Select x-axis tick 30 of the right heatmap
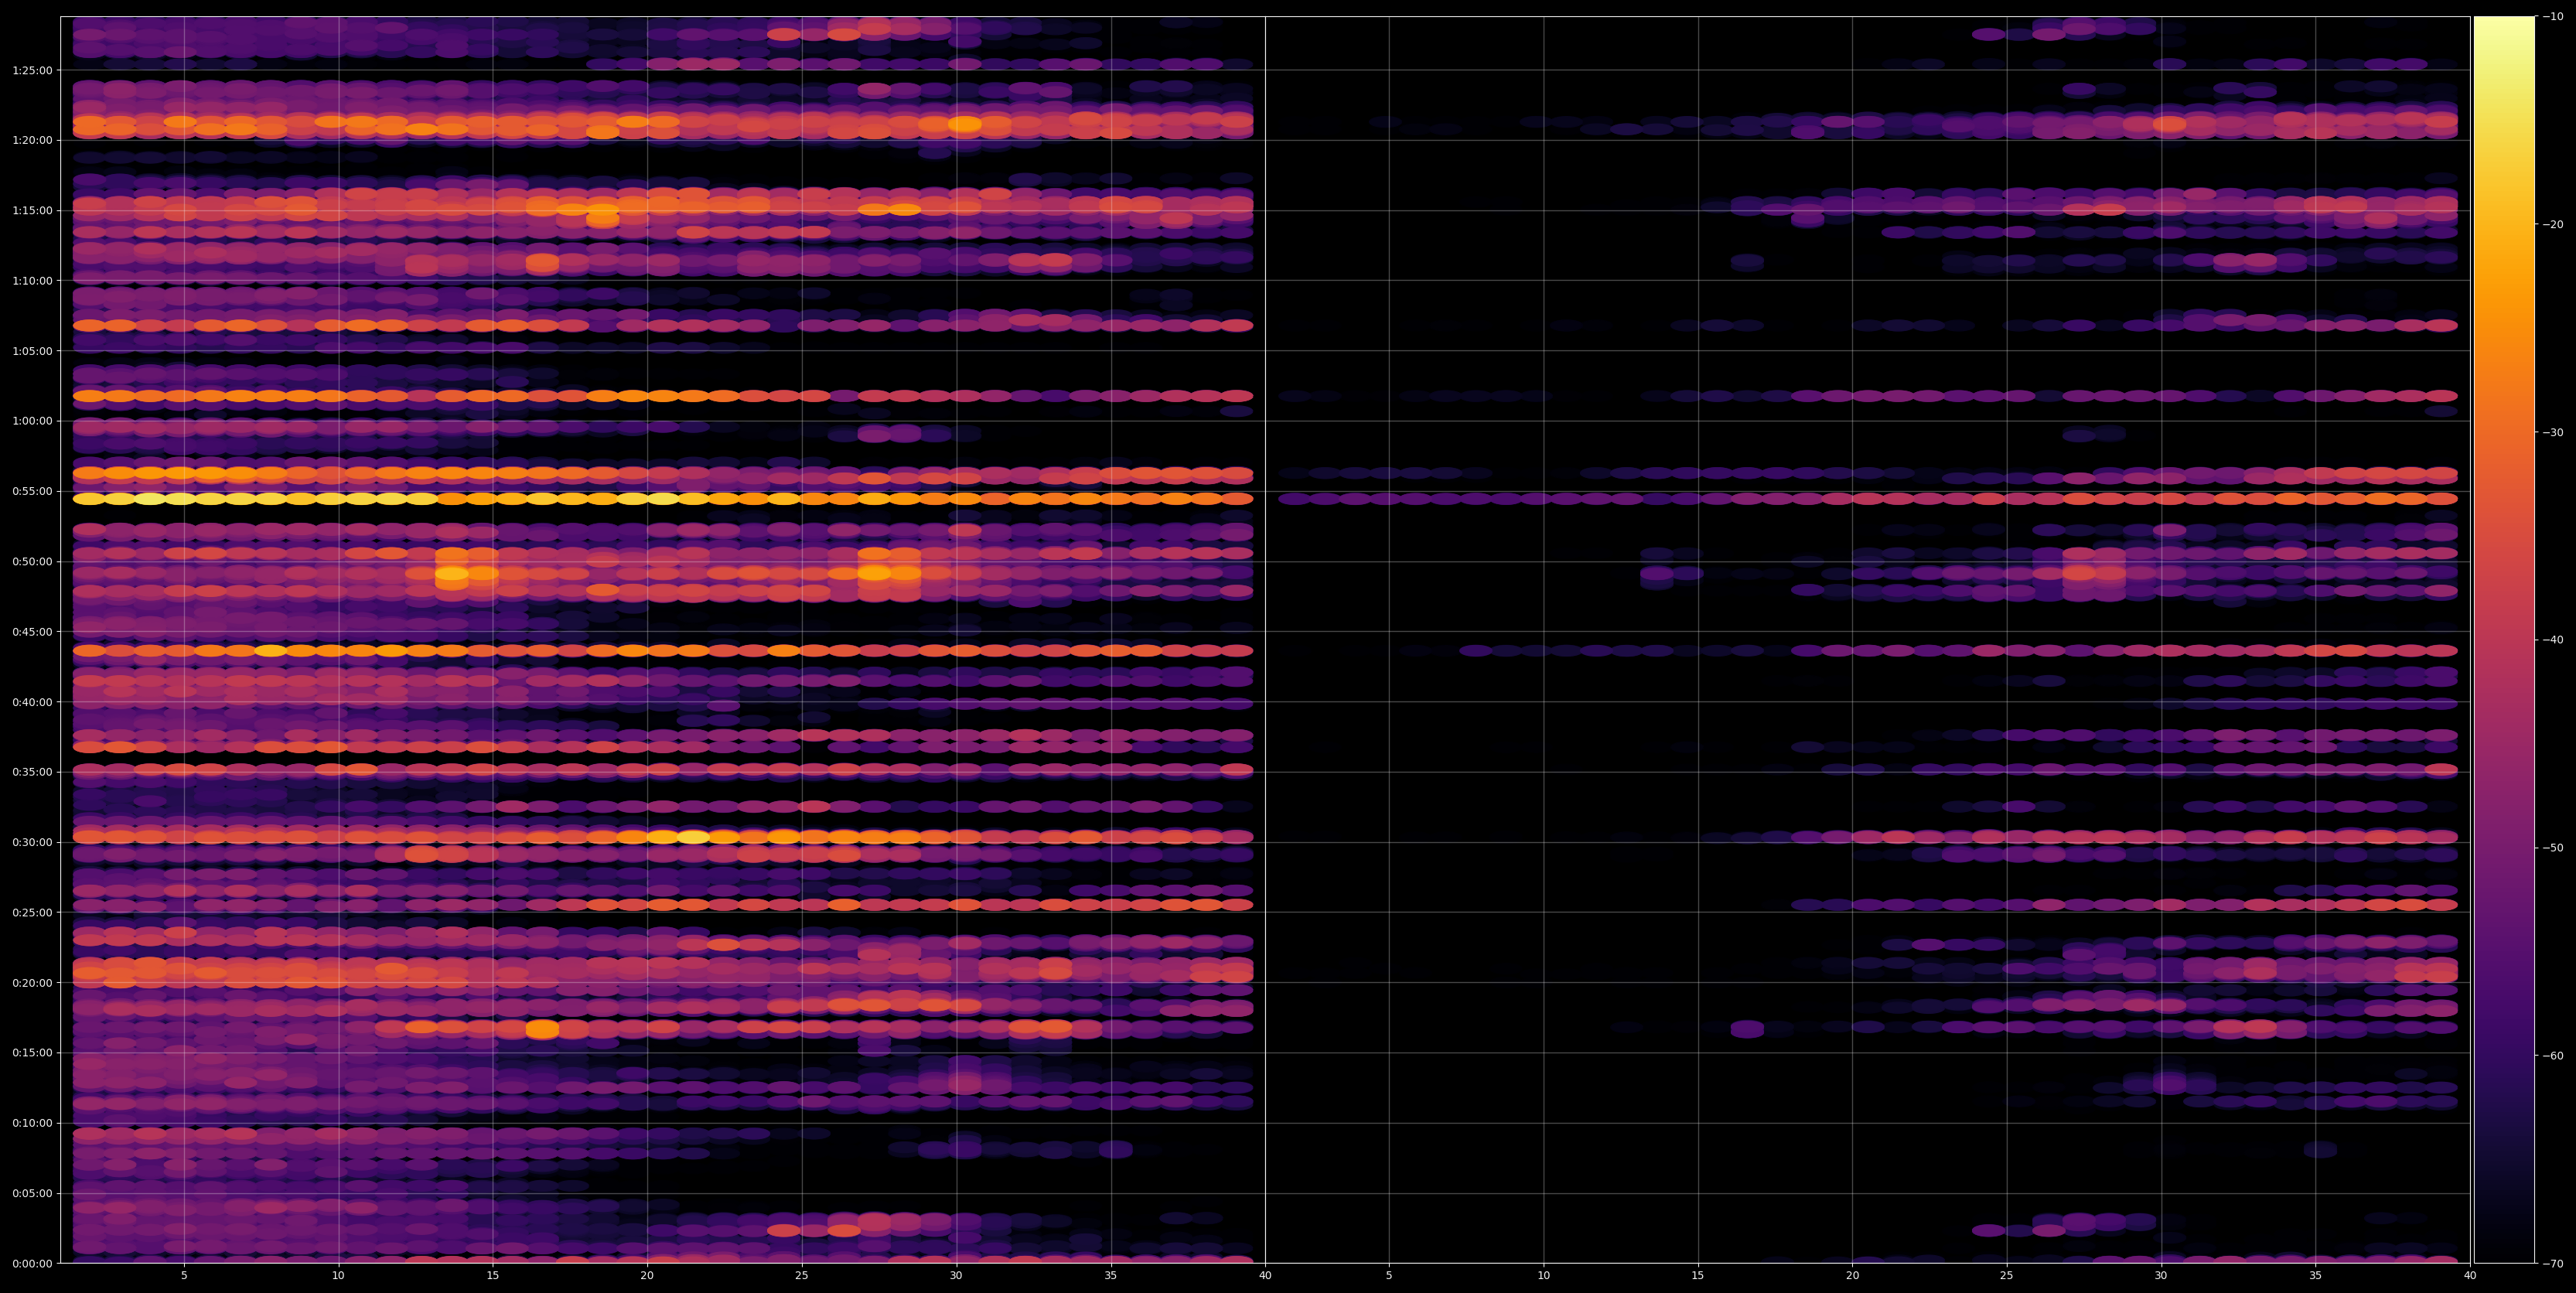The width and height of the screenshot is (2576, 1293). 2161,1276
